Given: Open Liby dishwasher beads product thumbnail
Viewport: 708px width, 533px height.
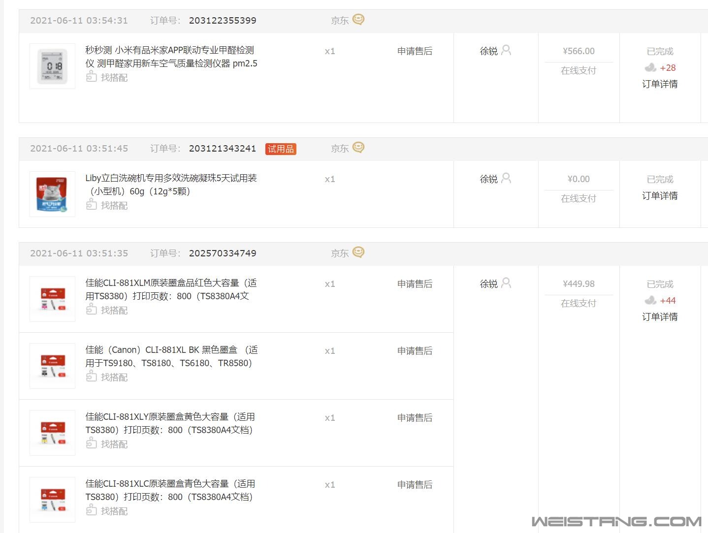Looking at the screenshot, I should pyautogui.click(x=52, y=194).
